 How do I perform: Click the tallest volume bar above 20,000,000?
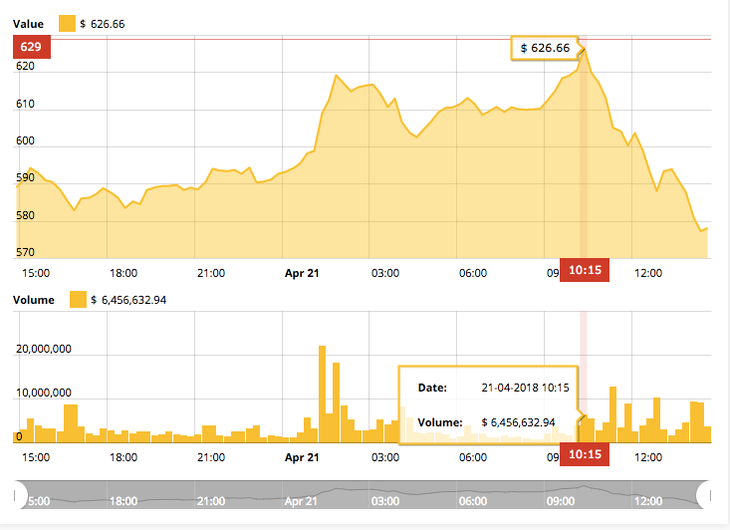322,394
